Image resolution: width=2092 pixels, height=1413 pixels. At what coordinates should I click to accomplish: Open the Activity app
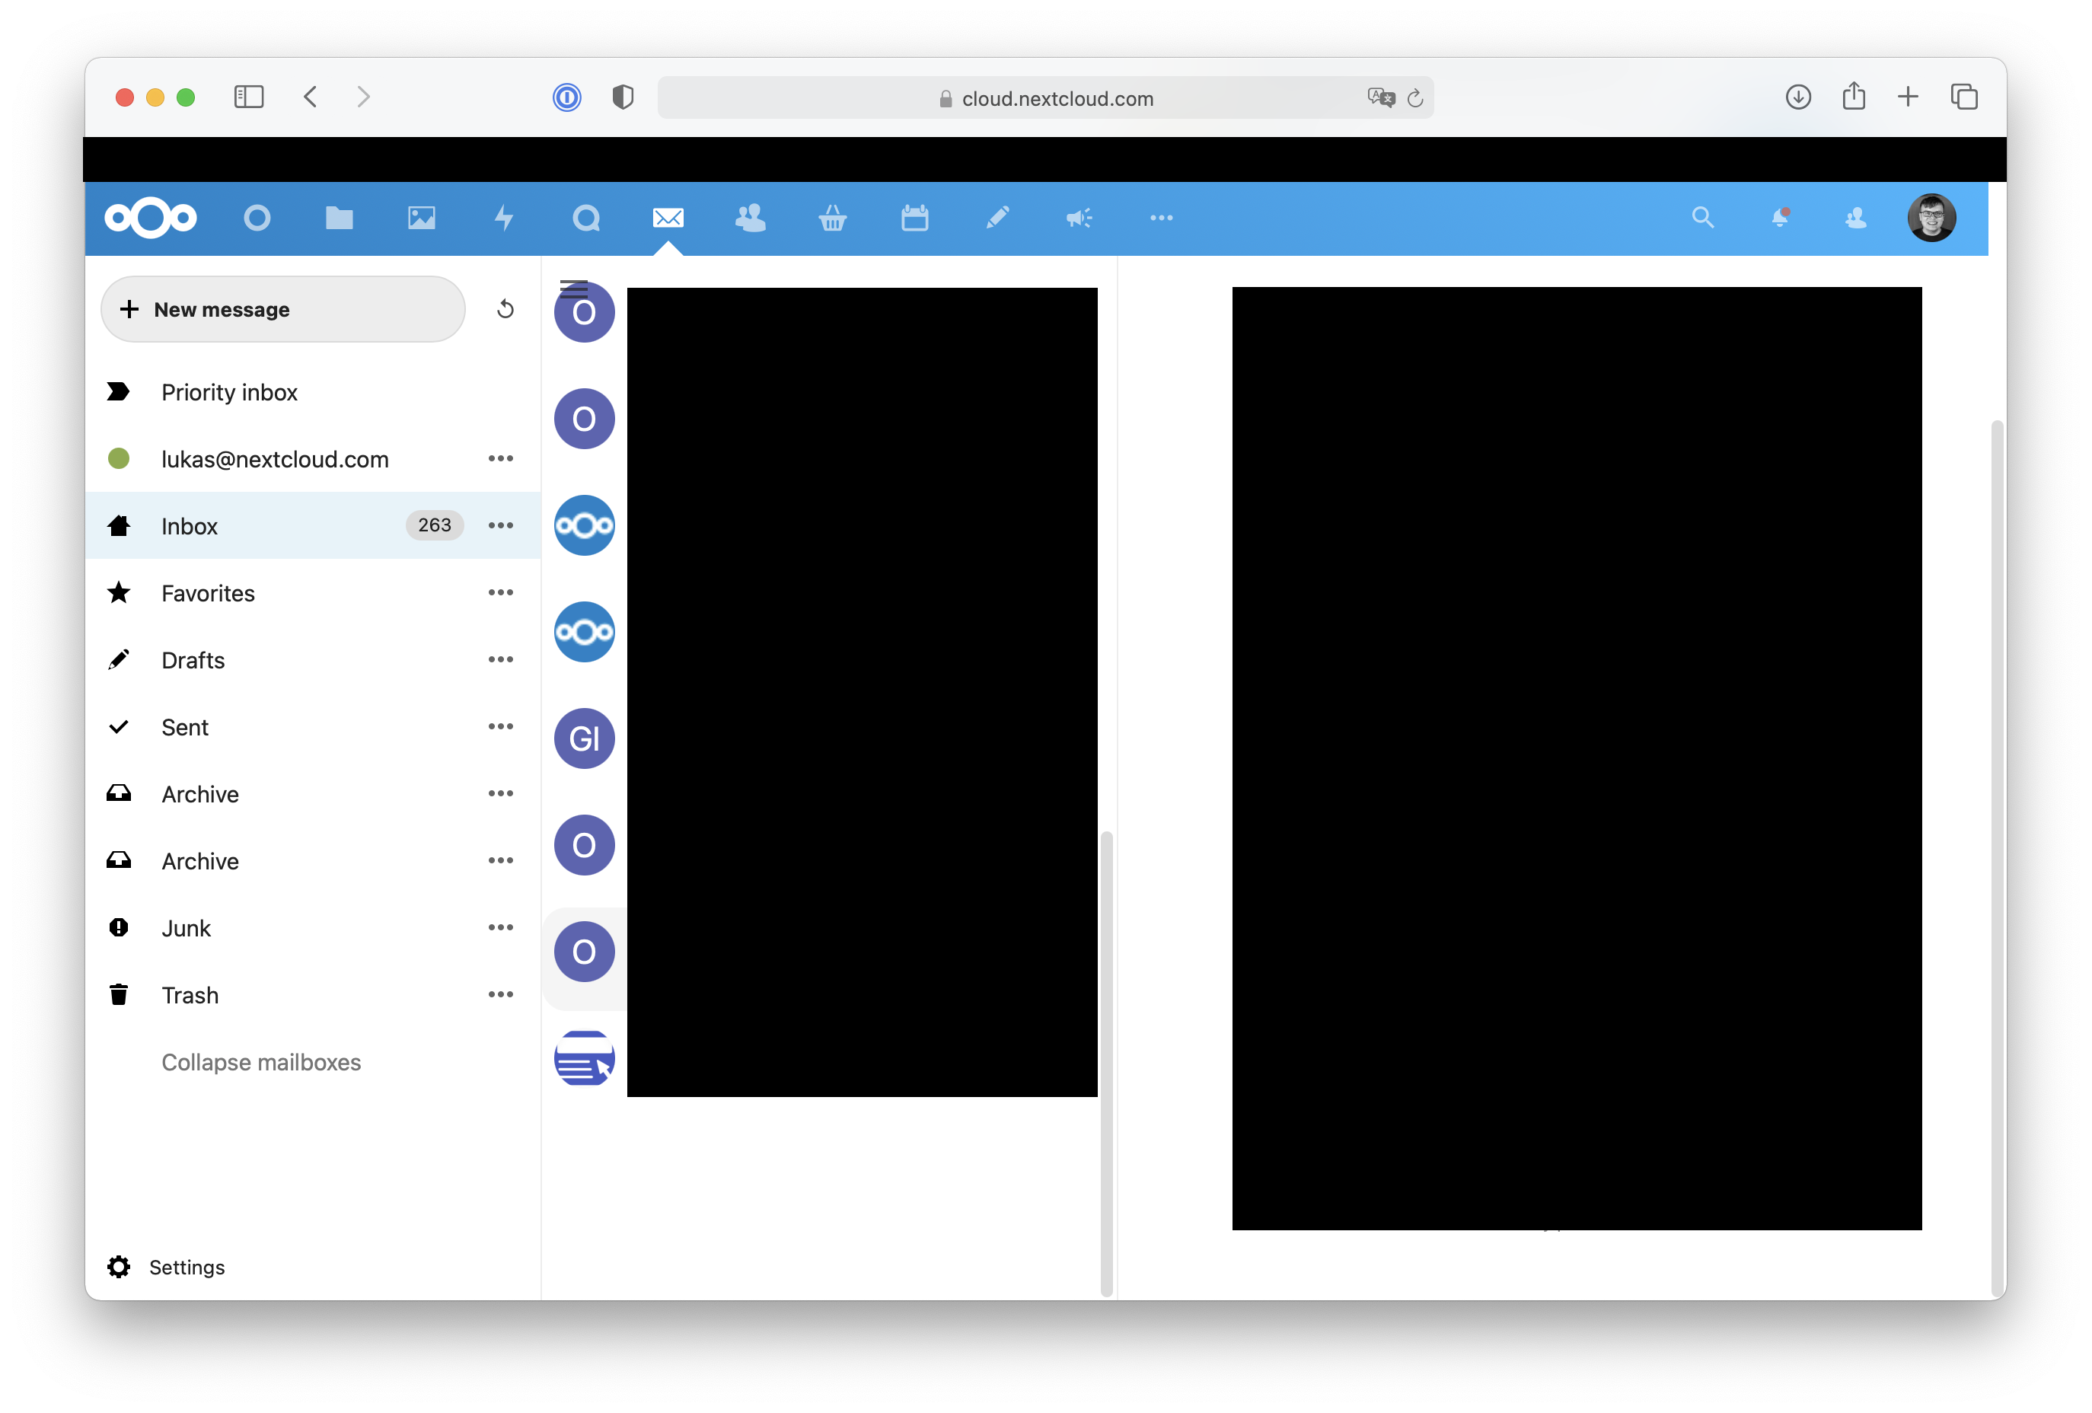(504, 218)
